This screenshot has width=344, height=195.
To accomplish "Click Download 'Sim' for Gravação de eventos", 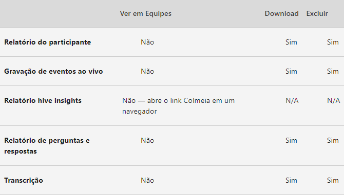I will coord(291,72).
